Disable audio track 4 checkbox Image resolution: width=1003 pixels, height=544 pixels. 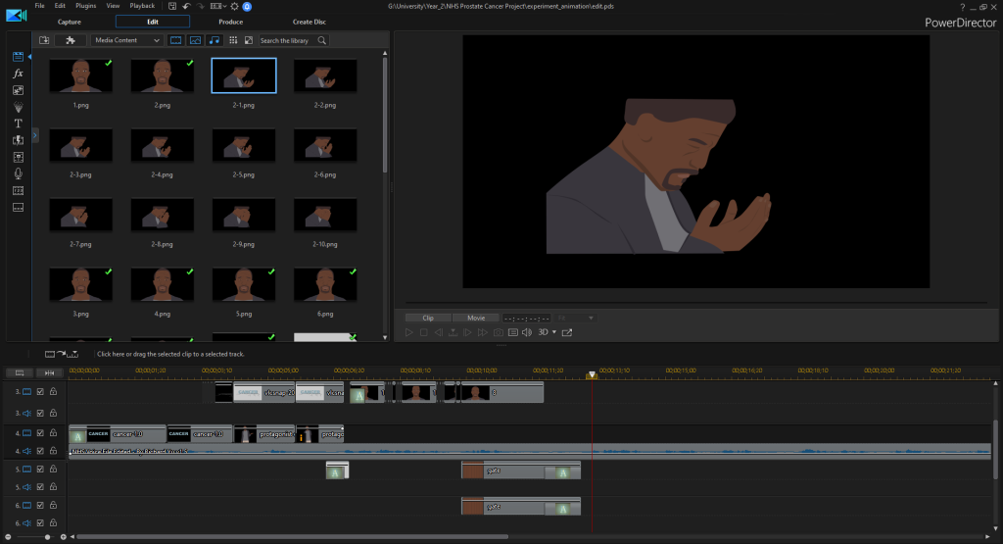(40, 451)
